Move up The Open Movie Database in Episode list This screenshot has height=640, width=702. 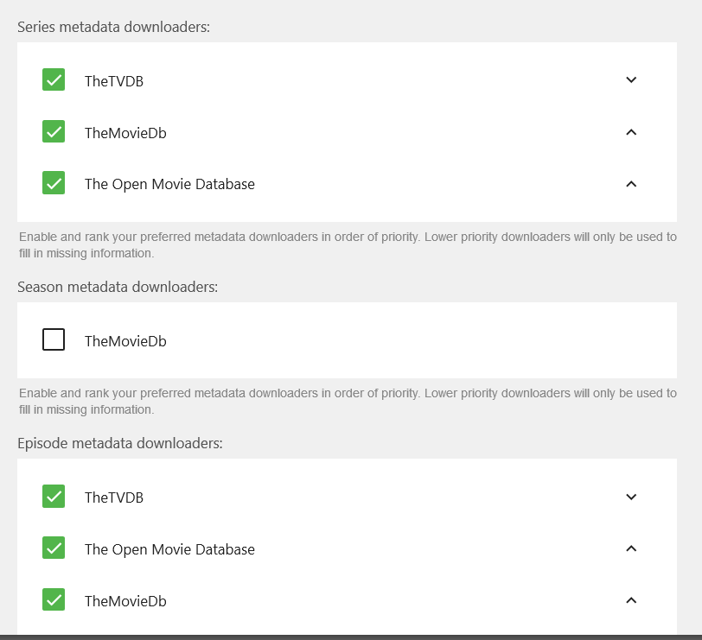[x=631, y=548]
